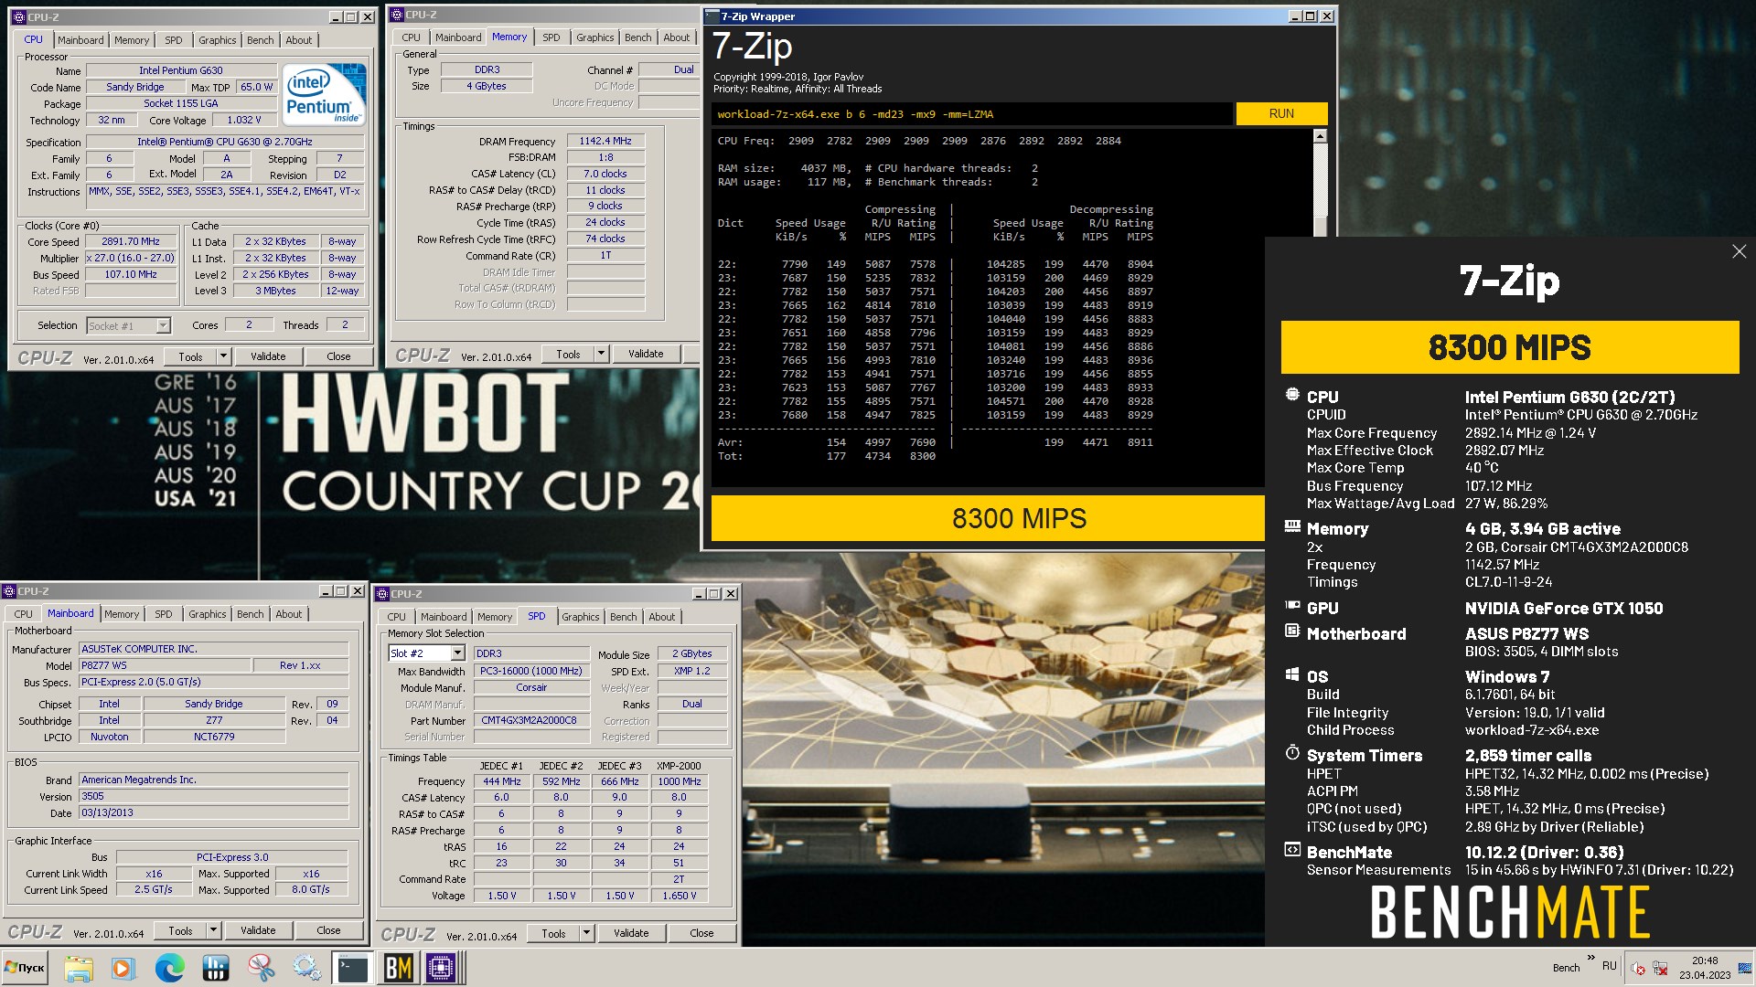Click the '2891.70 MHz' core speed value
Image resolution: width=1756 pixels, height=987 pixels.
click(x=131, y=242)
